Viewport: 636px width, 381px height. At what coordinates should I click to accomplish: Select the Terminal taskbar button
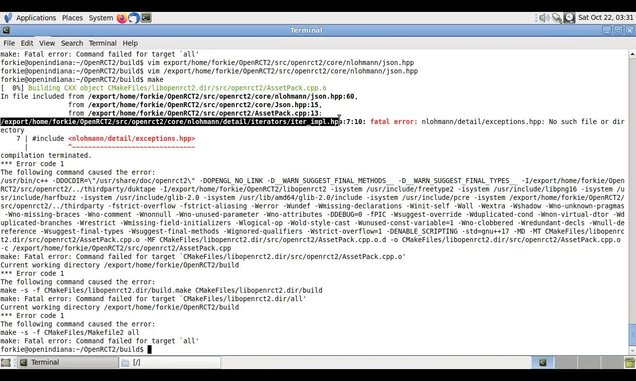click(69, 363)
